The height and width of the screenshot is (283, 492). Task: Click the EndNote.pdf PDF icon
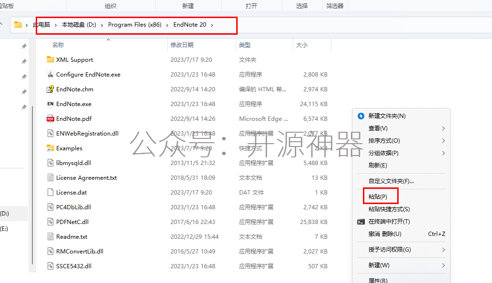pos(50,118)
